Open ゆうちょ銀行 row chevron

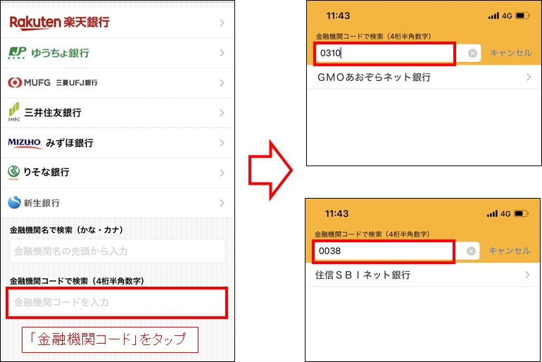[x=222, y=53]
